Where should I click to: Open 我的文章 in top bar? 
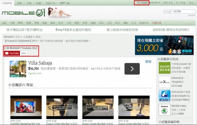click(168, 3)
